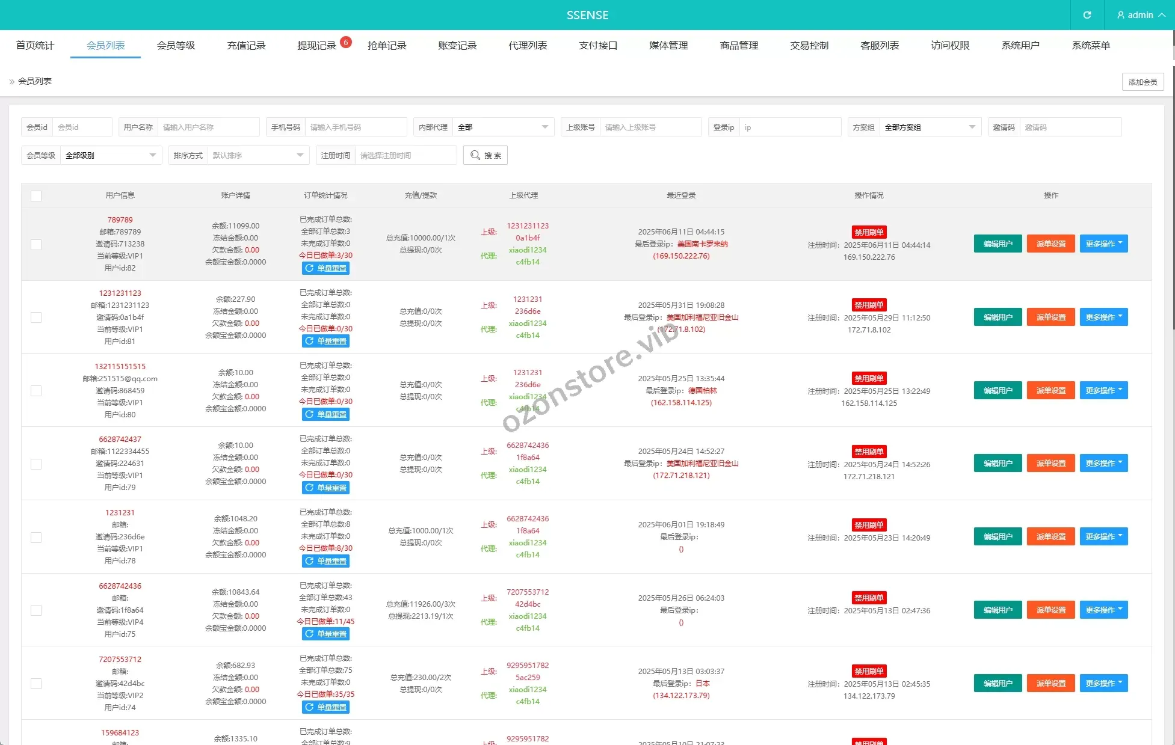Click 编辑用户 button for user 1231231123
This screenshot has width=1175, height=745.
point(998,317)
